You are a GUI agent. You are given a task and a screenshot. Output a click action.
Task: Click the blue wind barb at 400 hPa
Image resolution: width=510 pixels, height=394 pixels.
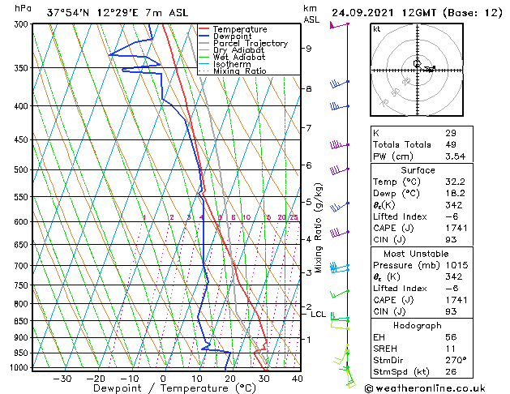click(x=340, y=106)
